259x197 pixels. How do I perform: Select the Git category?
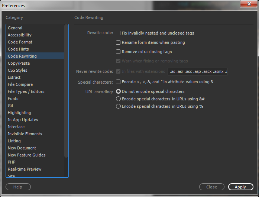pyautogui.click(x=11, y=106)
